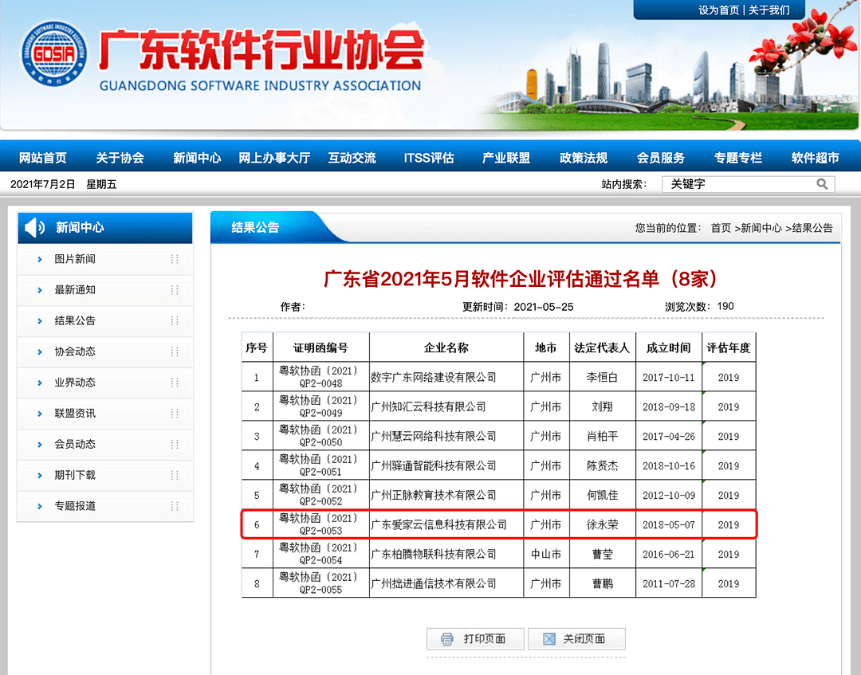Open 专题报道 in the sidebar
This screenshot has height=675, width=861.
75,506
